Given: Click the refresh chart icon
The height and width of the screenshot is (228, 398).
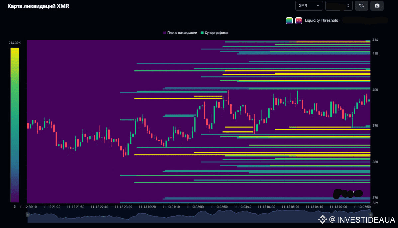Looking at the screenshot, I should coord(361,6).
